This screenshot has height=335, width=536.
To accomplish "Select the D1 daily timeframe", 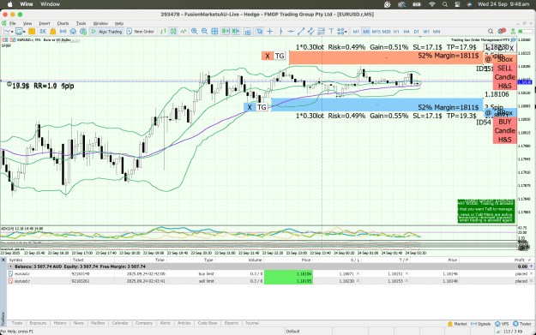I will pyautogui.click(x=416, y=32).
